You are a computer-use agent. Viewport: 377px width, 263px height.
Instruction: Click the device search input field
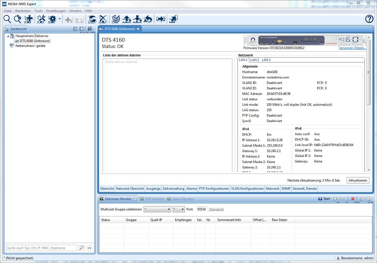(41, 248)
